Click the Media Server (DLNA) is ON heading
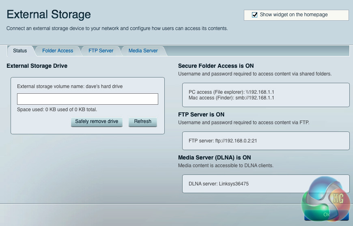Viewport: 353px width, 226px height. (x=215, y=157)
